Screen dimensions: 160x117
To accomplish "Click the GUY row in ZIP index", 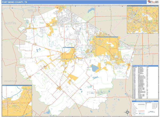I will point(140,75).
